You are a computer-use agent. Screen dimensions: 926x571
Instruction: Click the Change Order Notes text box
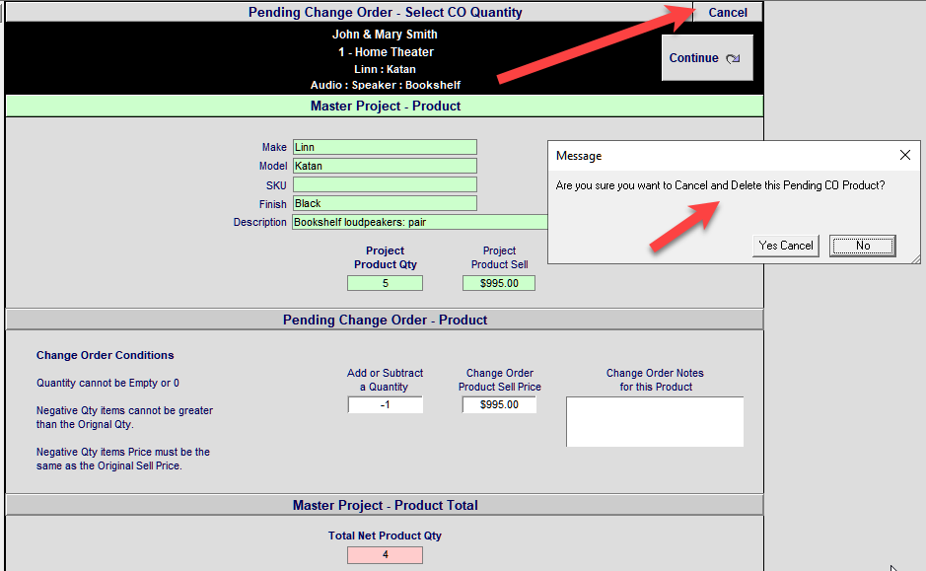pos(655,422)
